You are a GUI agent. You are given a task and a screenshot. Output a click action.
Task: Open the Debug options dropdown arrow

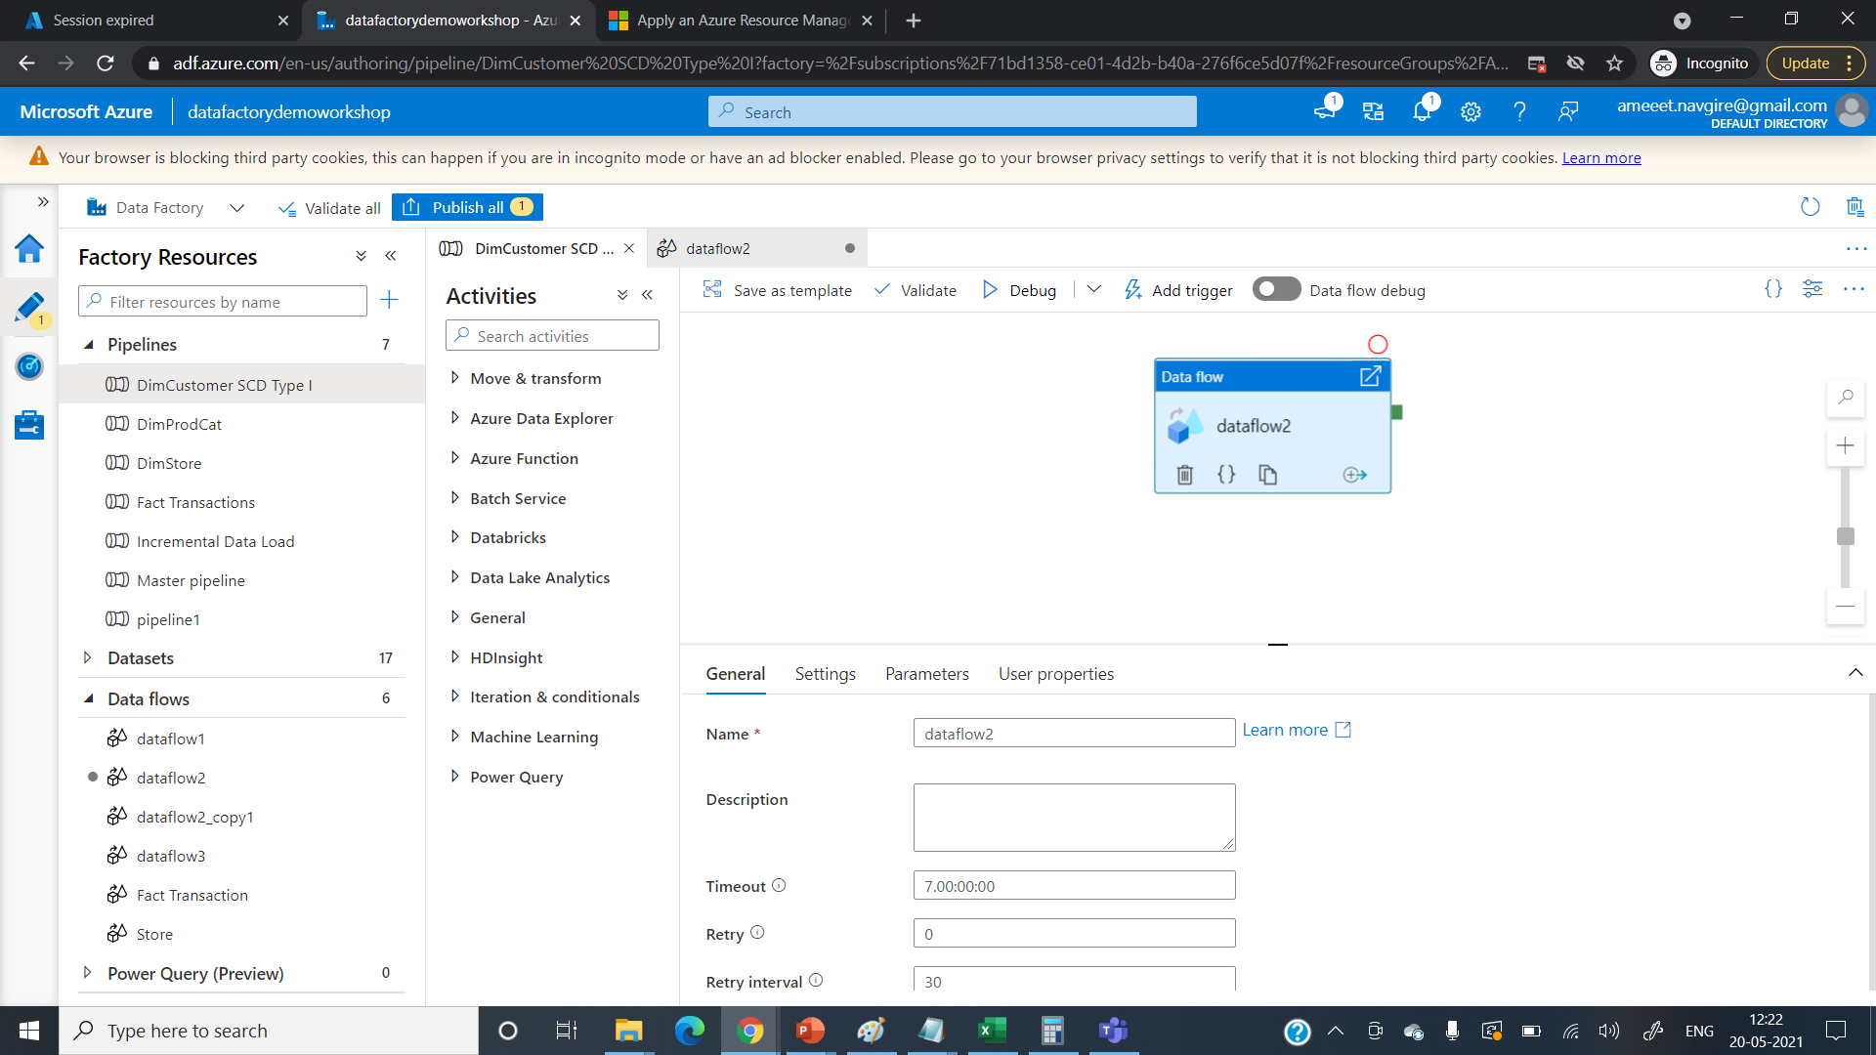[1094, 289]
